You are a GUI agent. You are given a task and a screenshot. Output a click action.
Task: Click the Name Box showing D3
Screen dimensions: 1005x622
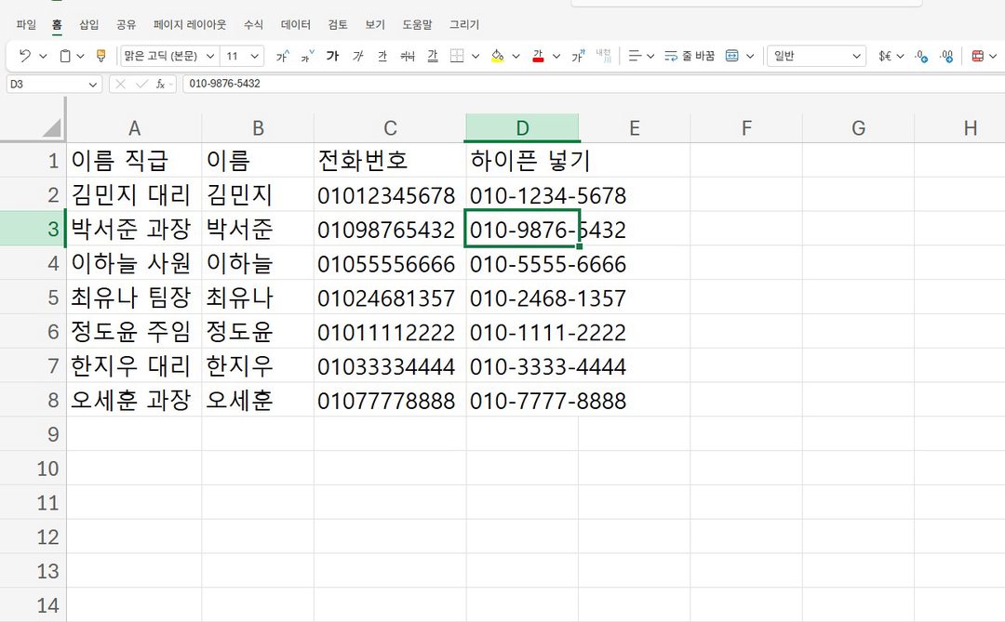pos(54,84)
